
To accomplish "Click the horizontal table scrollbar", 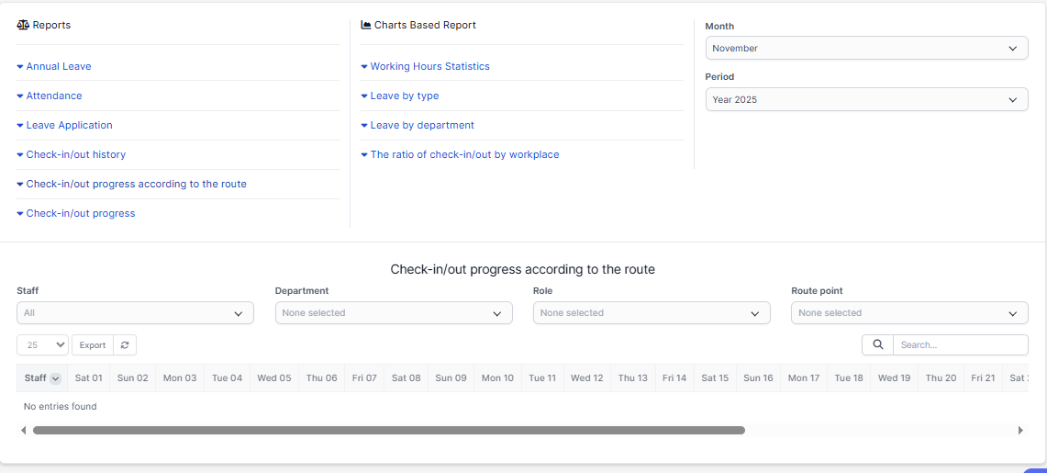I will click(388, 430).
